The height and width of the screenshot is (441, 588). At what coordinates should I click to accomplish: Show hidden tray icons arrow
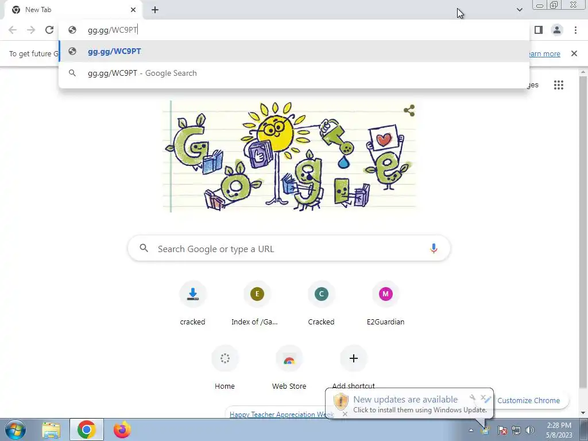pyautogui.click(x=471, y=430)
